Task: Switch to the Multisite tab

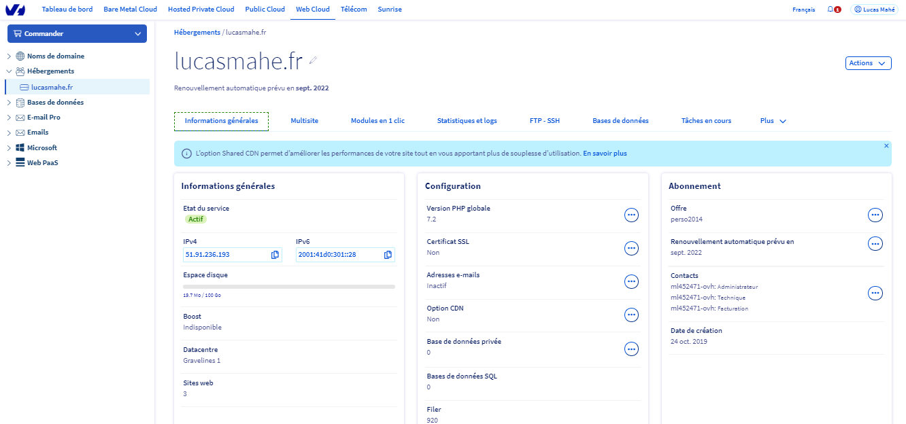Action: (x=304, y=121)
